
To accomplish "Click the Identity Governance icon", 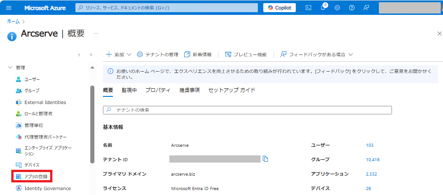I will pyautogui.click(x=19, y=188).
